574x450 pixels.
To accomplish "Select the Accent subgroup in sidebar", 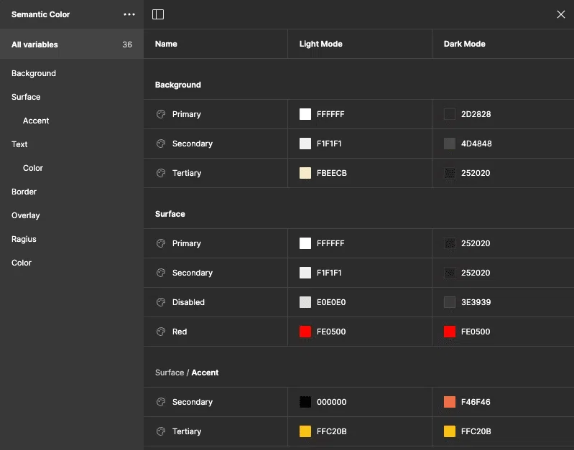I will click(36, 121).
